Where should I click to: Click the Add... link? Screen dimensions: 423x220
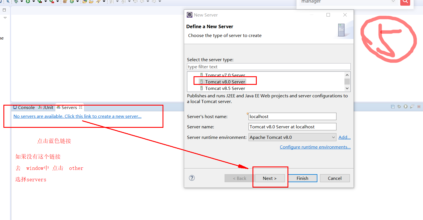(x=344, y=137)
